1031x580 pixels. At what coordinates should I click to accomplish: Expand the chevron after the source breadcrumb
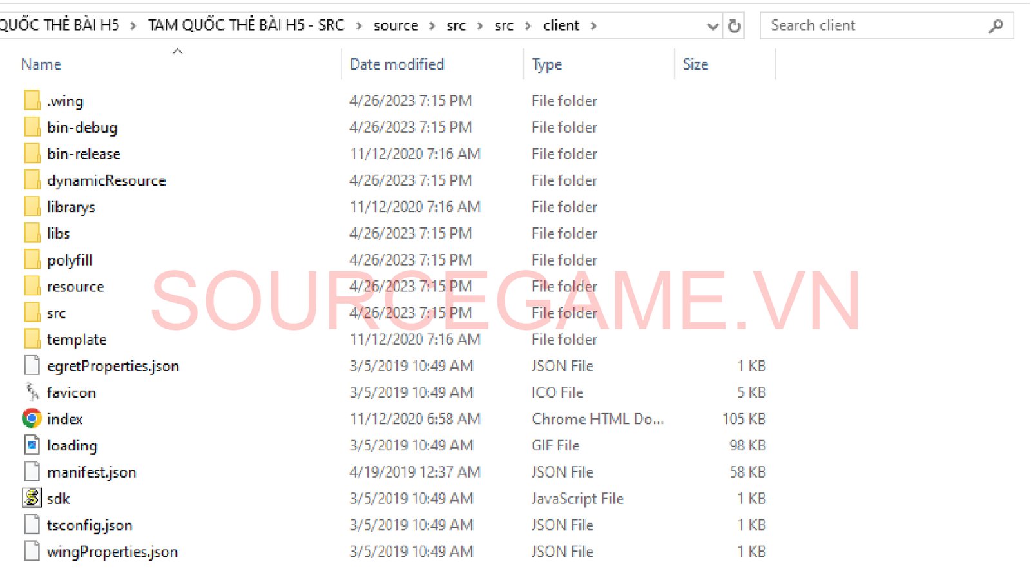(x=432, y=26)
